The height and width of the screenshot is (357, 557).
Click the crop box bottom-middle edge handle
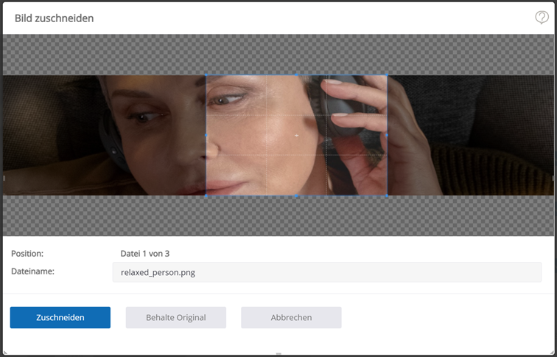tap(297, 195)
